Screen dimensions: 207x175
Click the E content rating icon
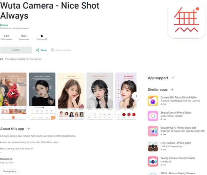pyautogui.click(x=42, y=36)
